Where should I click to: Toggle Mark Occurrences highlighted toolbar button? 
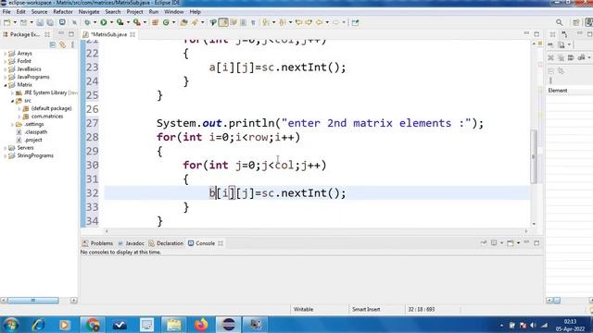click(223, 22)
